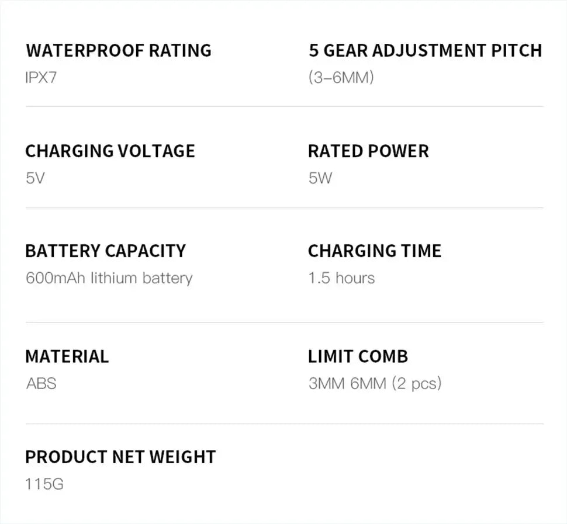
Task: Select the 5V voltage value
Action: point(34,178)
